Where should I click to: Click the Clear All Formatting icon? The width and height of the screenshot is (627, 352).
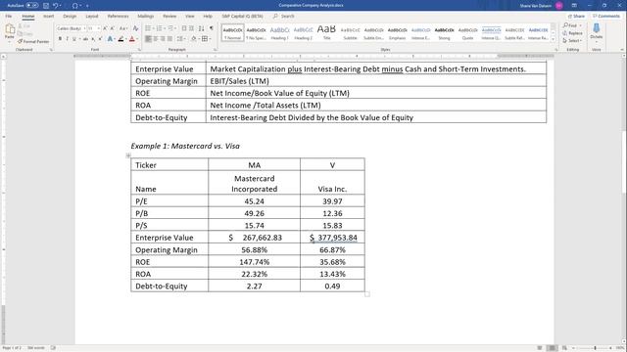(135, 28)
